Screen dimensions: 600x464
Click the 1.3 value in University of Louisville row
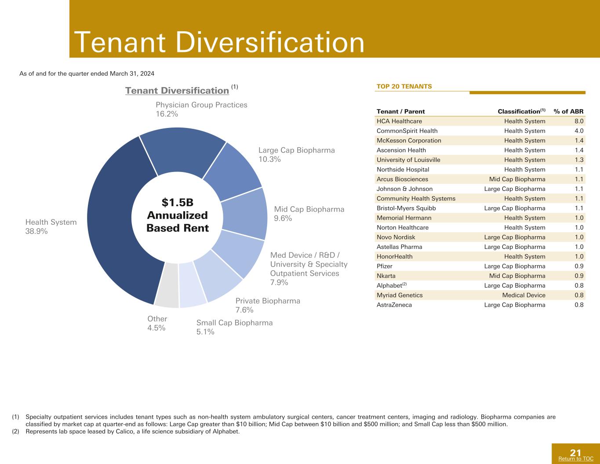pyautogui.click(x=579, y=160)
